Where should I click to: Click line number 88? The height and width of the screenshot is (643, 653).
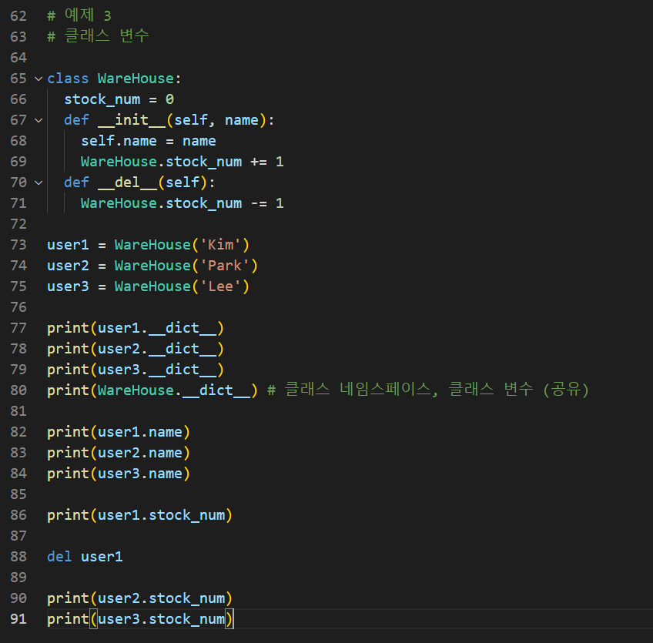click(x=18, y=557)
